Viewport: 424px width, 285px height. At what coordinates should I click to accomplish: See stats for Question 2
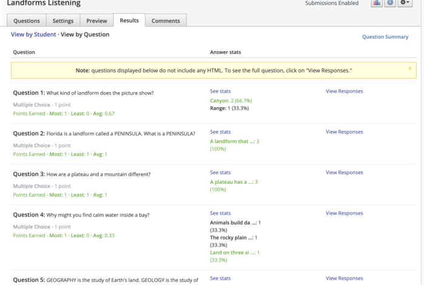click(220, 132)
